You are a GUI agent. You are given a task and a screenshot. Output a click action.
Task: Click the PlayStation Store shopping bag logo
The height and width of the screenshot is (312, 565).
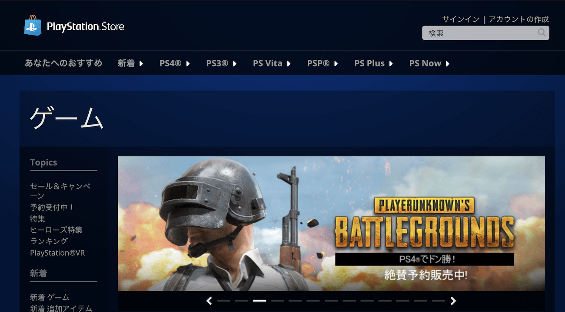(x=33, y=26)
